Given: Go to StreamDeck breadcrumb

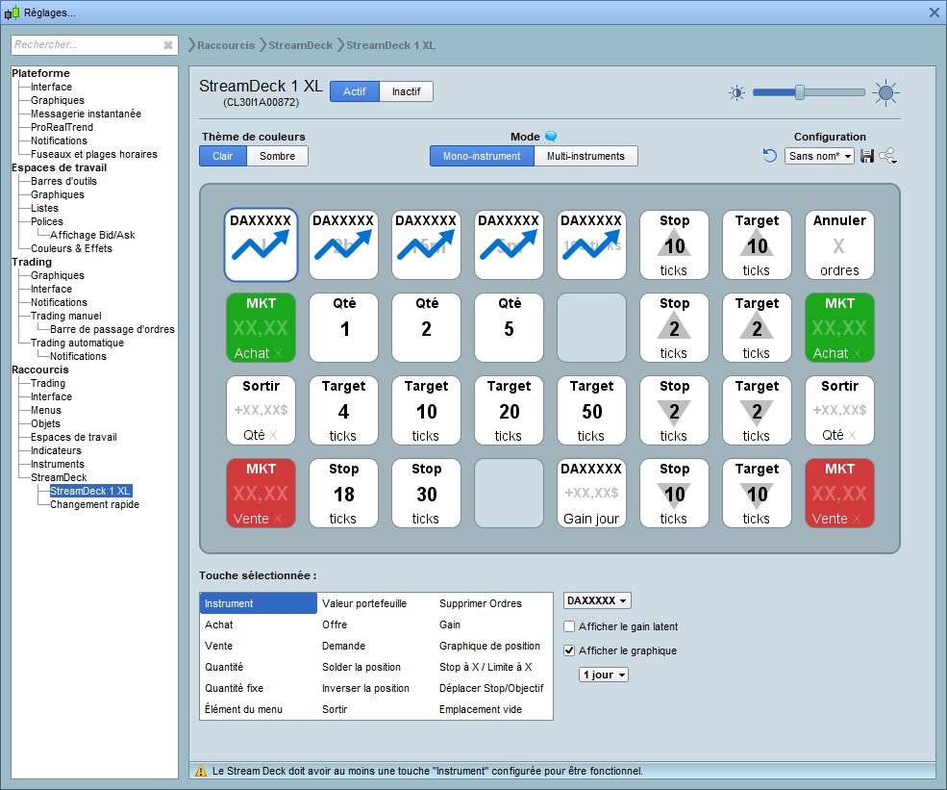Looking at the screenshot, I should [300, 45].
